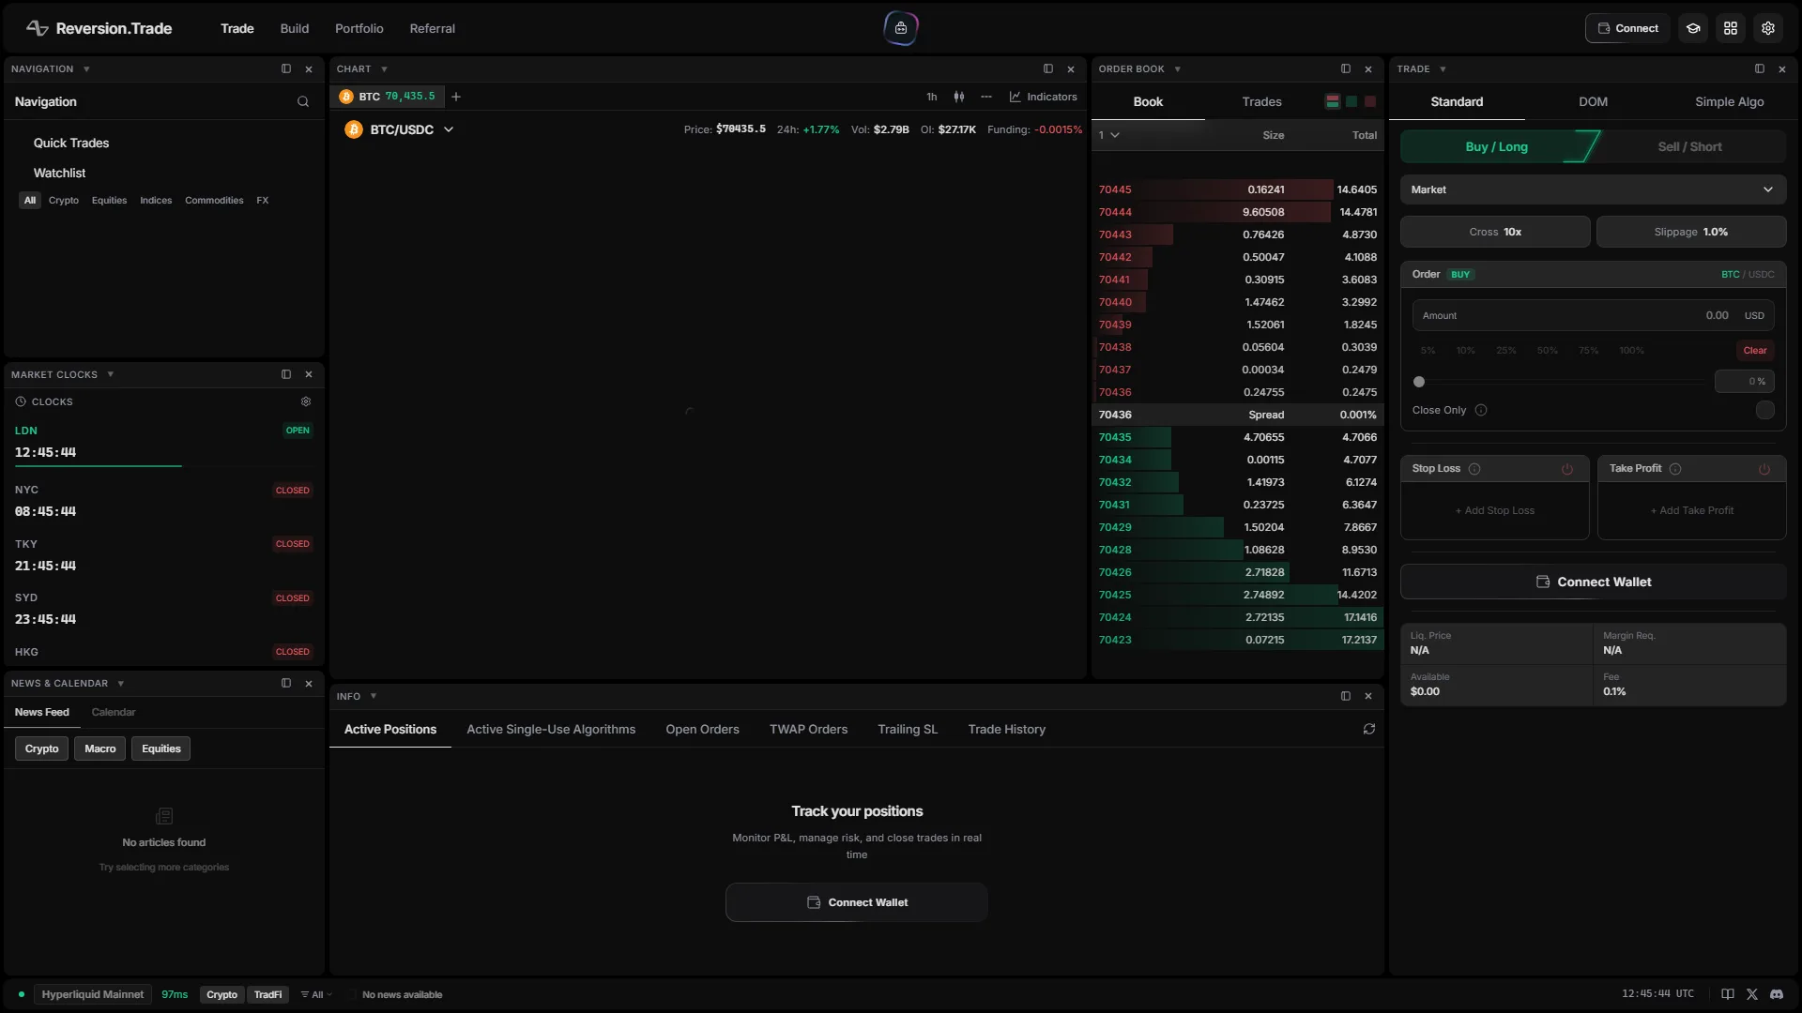Enable the Take Profit power toggle
This screenshot has width=1802, height=1013.
(1763, 469)
